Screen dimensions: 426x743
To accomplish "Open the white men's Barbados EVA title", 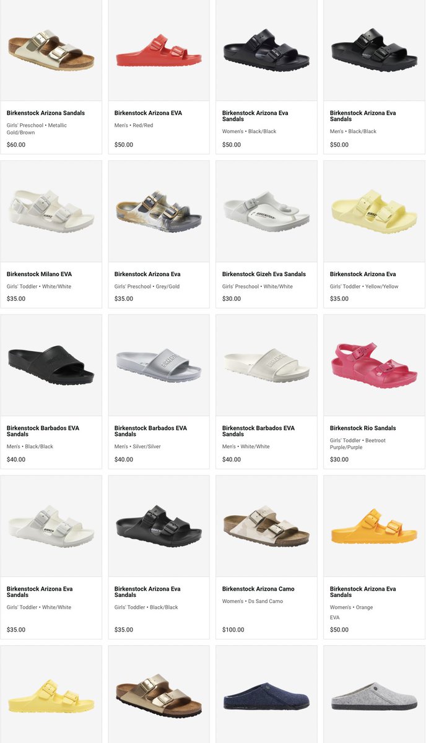I will (258, 431).
